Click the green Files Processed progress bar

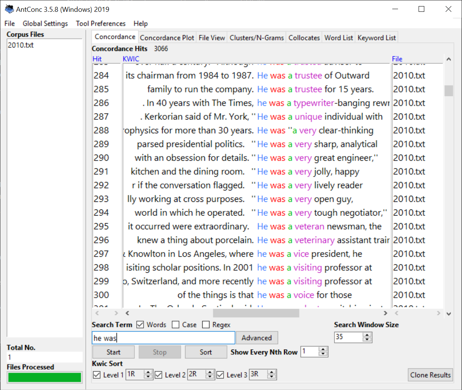[45, 377]
